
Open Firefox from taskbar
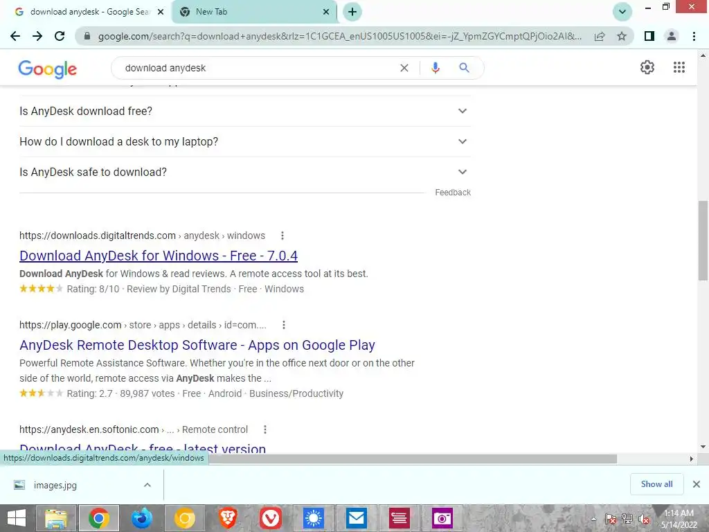click(141, 518)
